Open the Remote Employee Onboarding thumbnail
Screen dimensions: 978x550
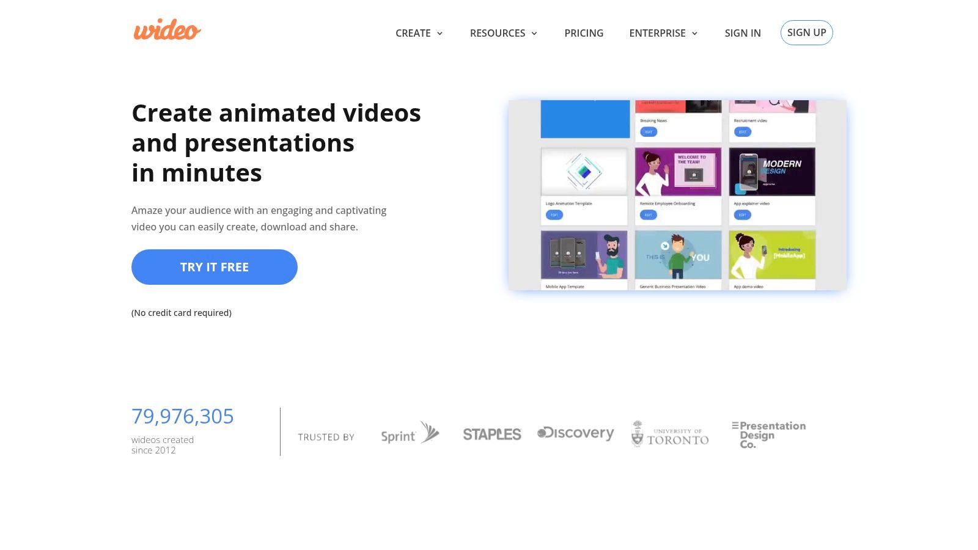679,171
